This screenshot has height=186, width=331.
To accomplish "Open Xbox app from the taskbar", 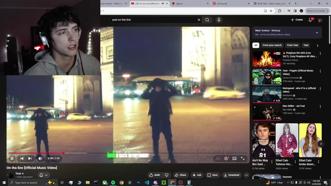I will point(105,183).
